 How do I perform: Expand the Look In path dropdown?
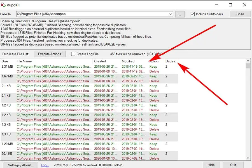click(170, 14)
